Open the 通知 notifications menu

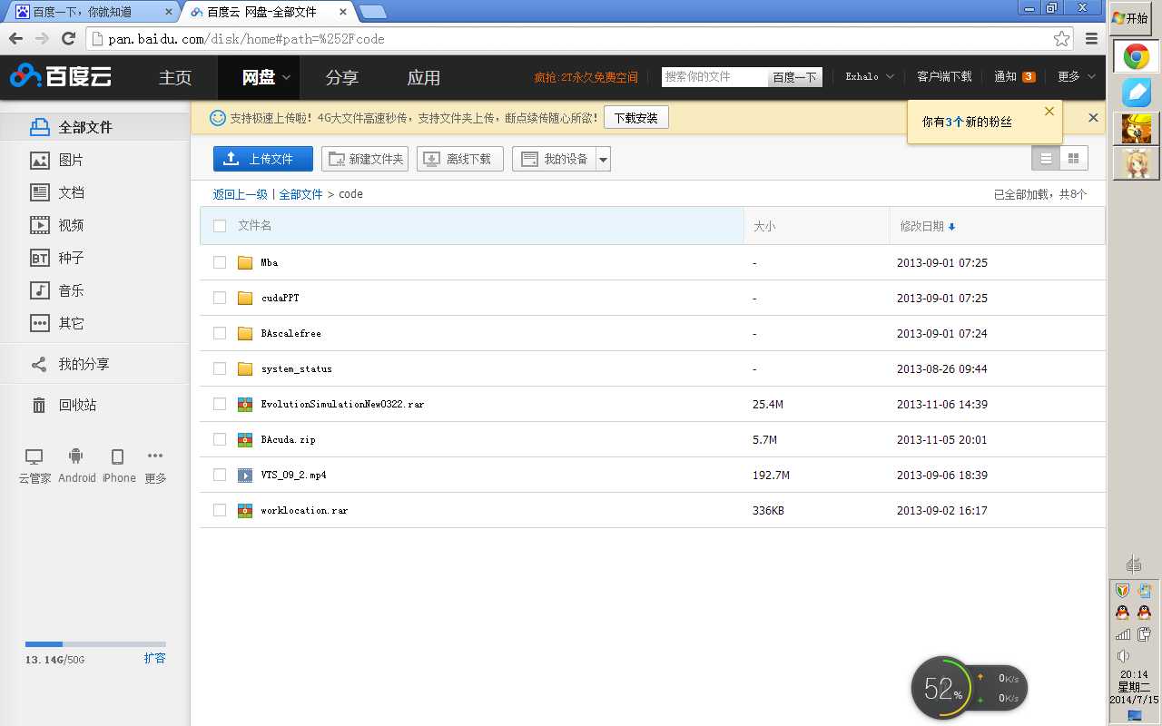(x=1015, y=76)
